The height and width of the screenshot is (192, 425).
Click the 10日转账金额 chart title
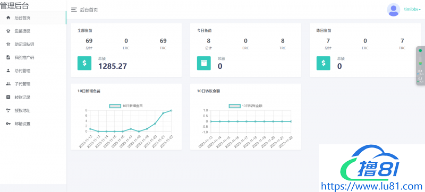(x=208, y=91)
